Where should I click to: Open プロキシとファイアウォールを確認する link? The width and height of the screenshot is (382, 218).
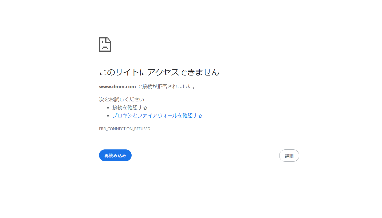[157, 116]
